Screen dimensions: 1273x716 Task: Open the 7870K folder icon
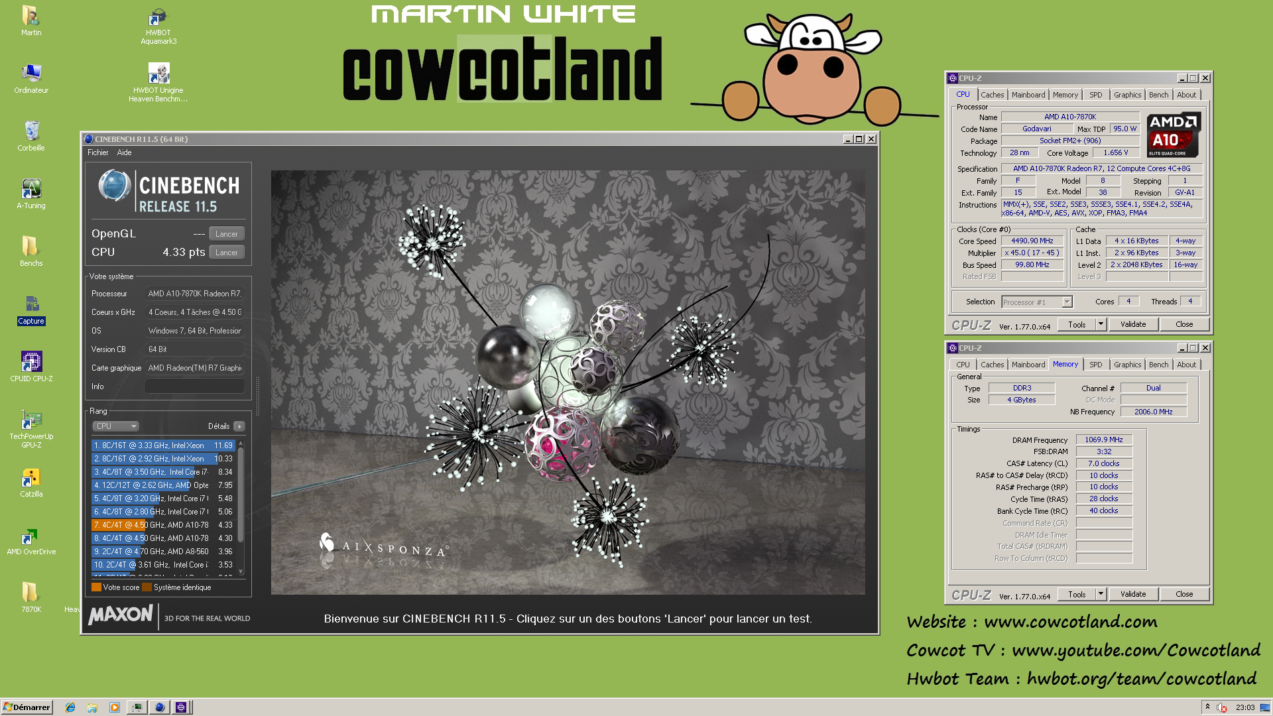tap(31, 597)
